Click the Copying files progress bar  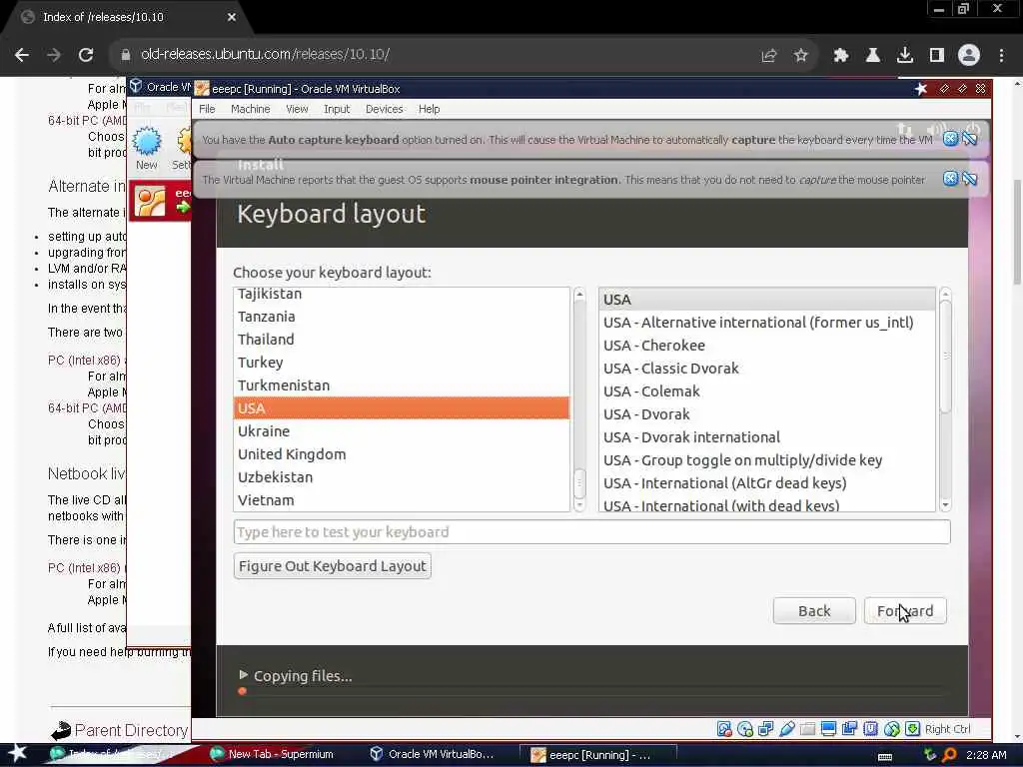591,691
